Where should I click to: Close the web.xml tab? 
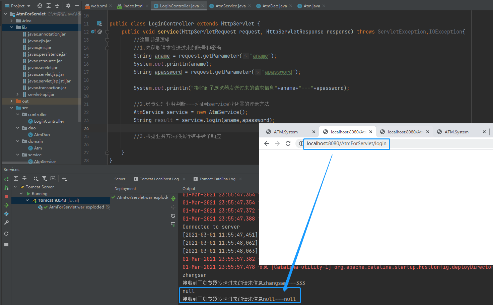tap(111, 6)
